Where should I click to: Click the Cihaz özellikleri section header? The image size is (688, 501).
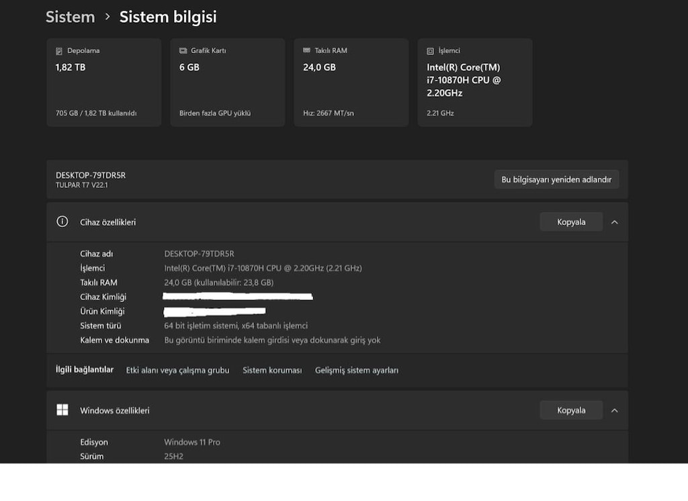[337, 222]
